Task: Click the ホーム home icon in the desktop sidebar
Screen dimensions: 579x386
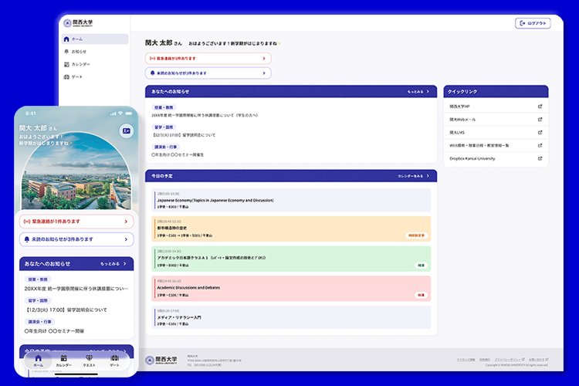Action: [66, 39]
